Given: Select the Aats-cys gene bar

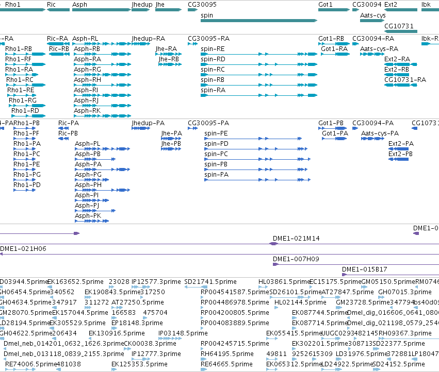Looking at the screenshot, I should (x=372, y=21).
